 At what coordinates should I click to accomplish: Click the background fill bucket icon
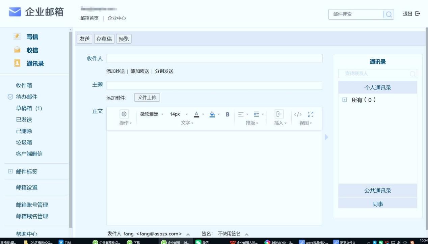coord(212,114)
